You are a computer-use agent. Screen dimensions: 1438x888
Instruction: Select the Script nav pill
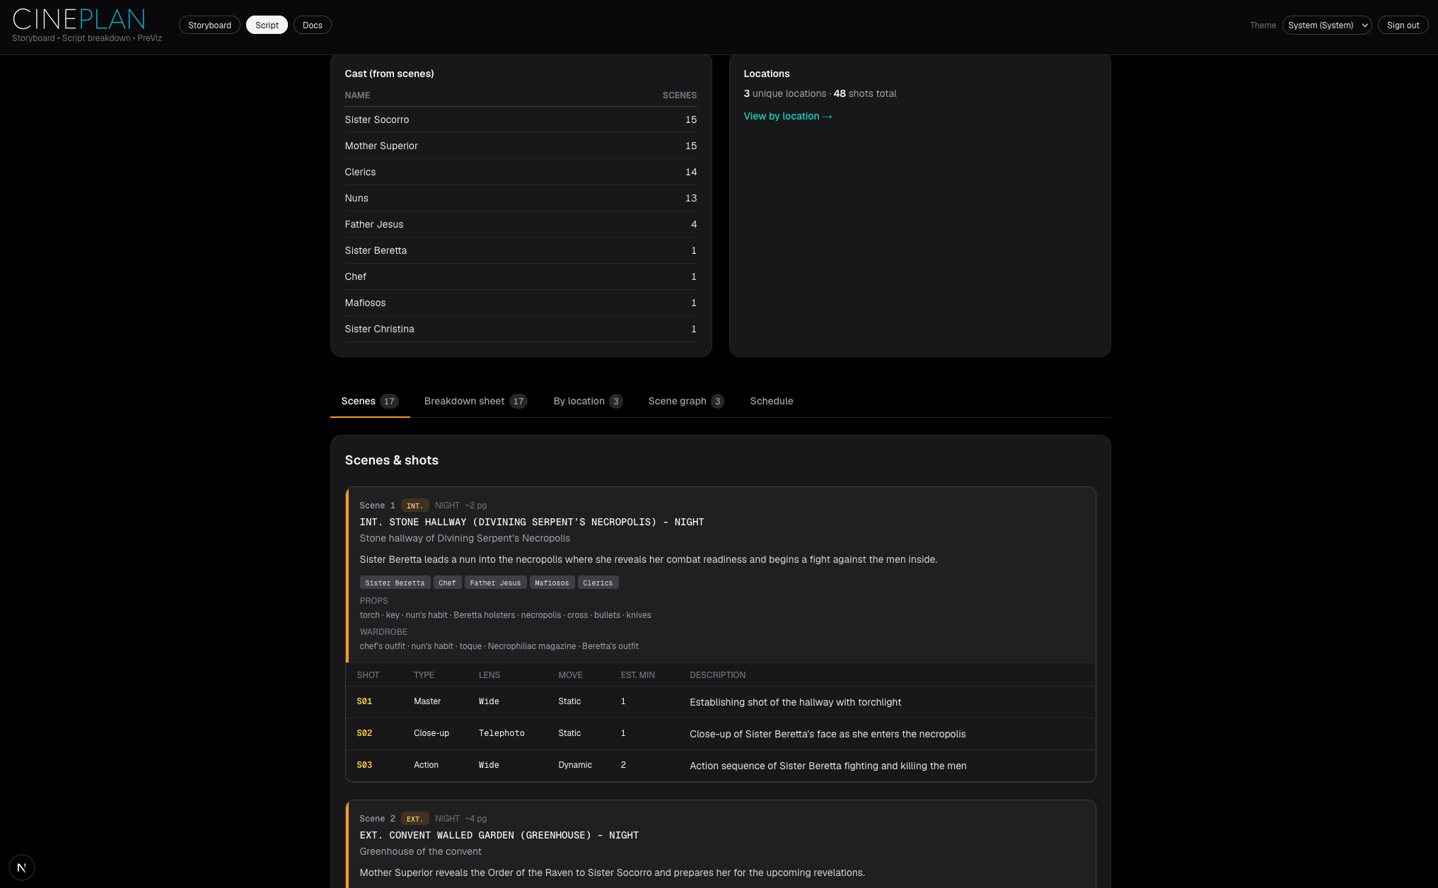pyautogui.click(x=267, y=25)
